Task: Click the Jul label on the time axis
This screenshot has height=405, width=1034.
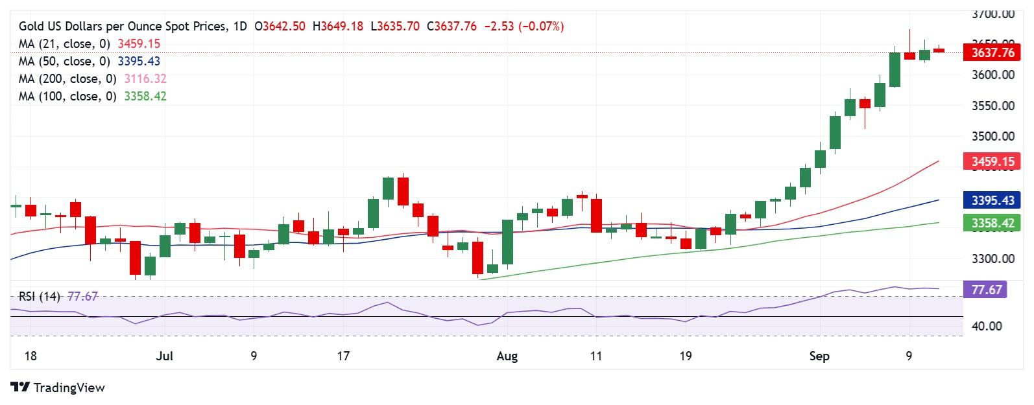Action: [x=165, y=356]
